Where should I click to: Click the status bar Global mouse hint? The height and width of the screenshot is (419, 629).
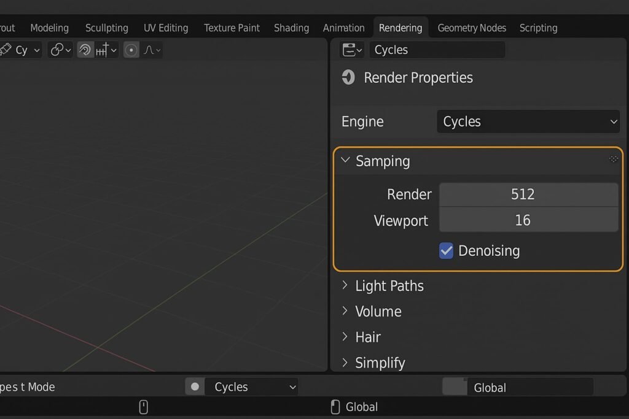(354, 407)
